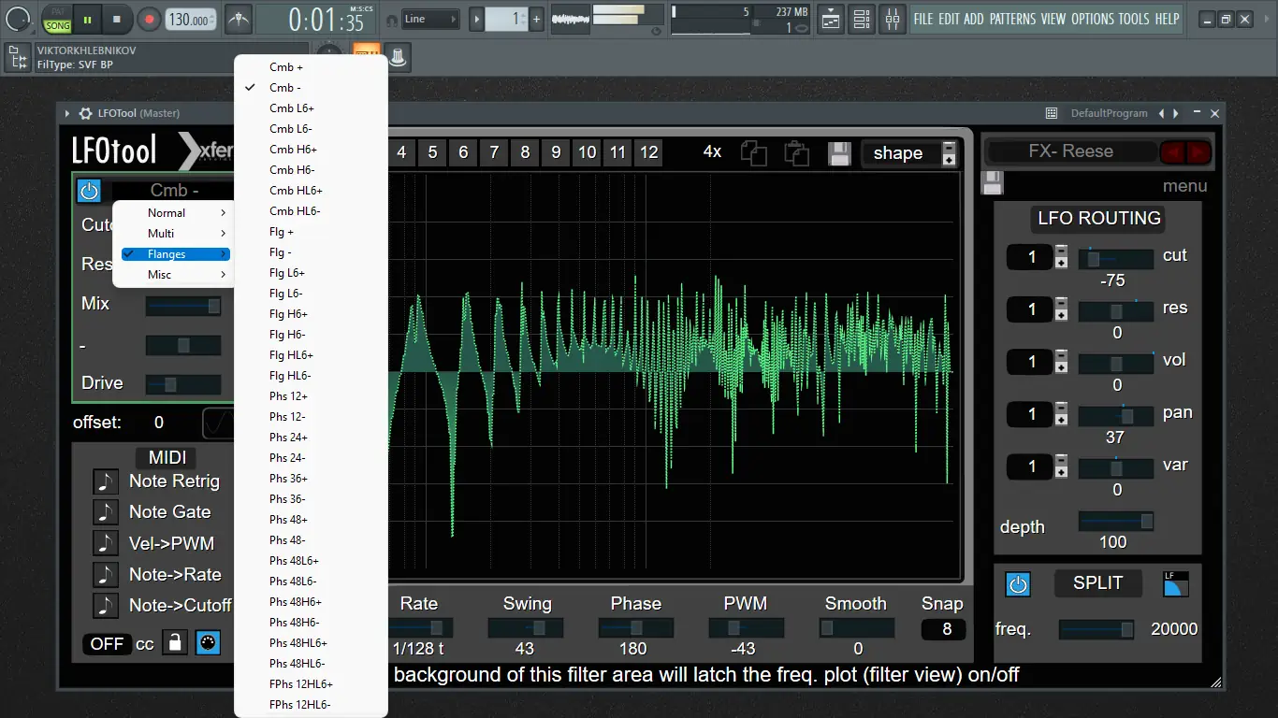This screenshot has width=1278, height=718.
Task: Click the MIDI connector icon beside the lock
Action: [208, 643]
